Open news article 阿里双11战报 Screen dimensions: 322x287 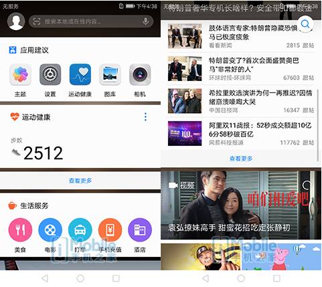[241, 133]
